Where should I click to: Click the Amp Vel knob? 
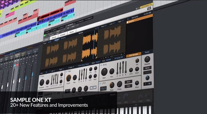[x=137, y=61]
